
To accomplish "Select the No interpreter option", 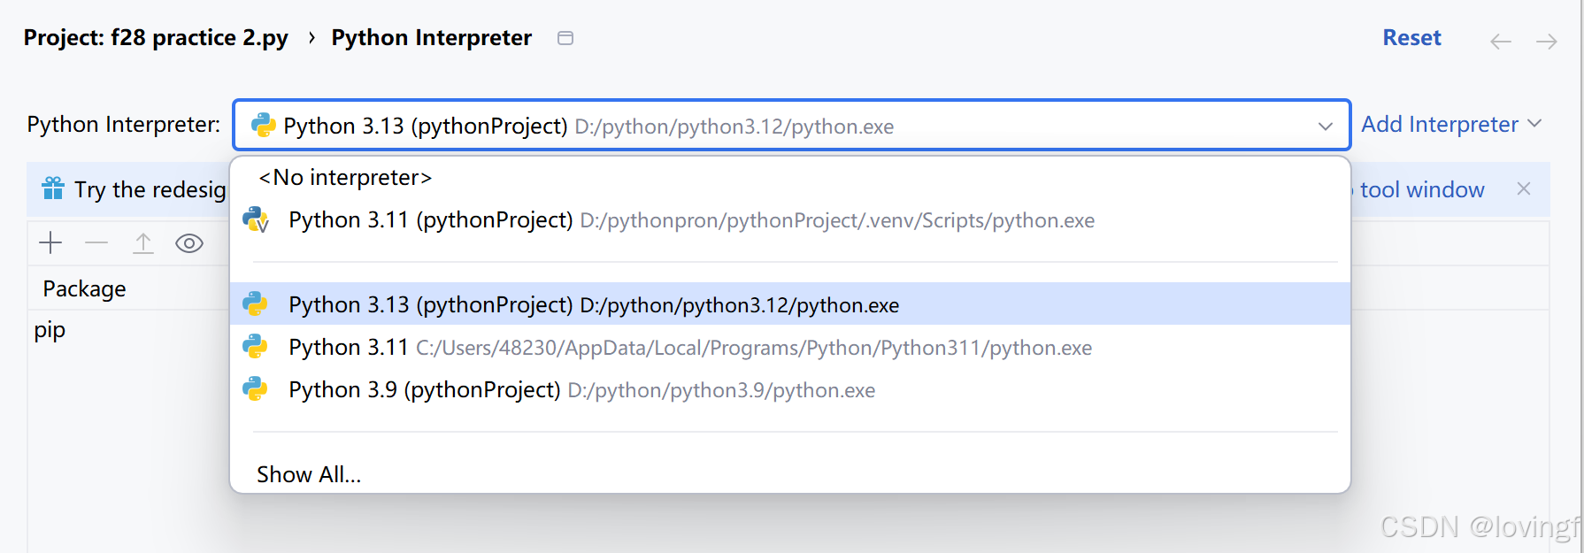I will click(x=344, y=178).
